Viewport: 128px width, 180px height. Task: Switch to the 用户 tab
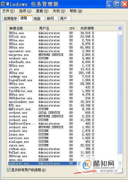(65, 18)
